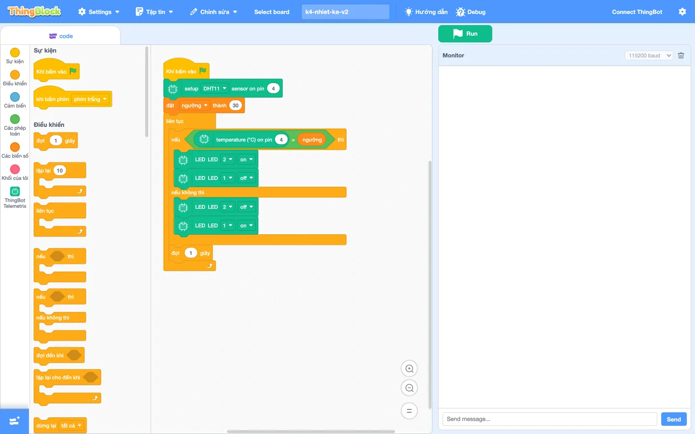Click the Send message input field
The height and width of the screenshot is (434, 695).
[x=550, y=419]
